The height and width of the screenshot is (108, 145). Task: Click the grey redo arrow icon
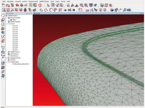point(26,5)
